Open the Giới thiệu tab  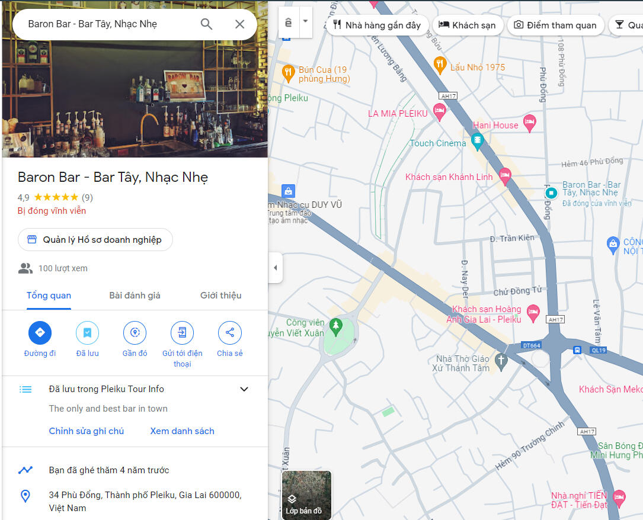(x=220, y=296)
